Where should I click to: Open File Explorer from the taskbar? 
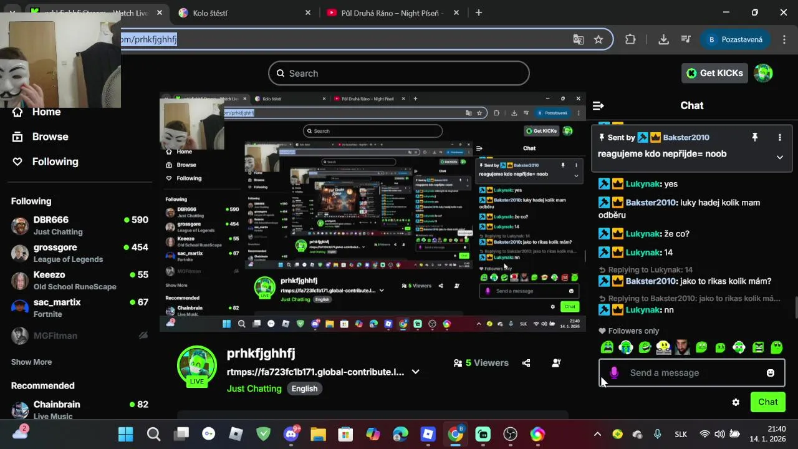coord(319,434)
